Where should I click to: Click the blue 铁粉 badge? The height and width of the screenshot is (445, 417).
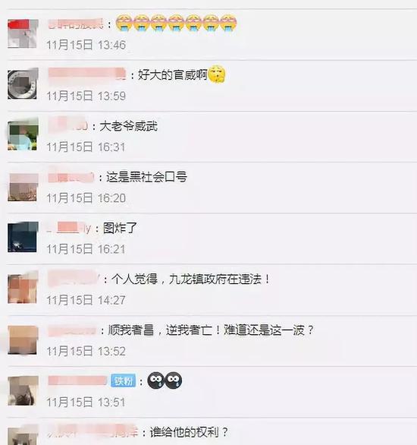point(124,381)
